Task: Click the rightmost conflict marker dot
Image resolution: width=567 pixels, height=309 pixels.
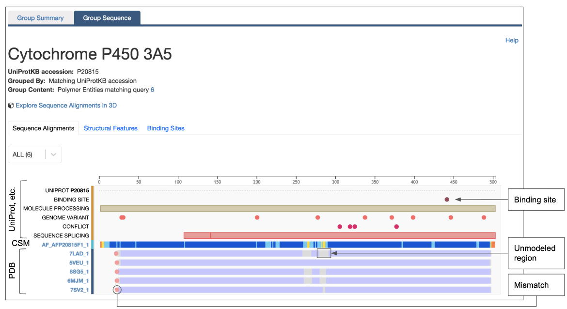Action: pyautogui.click(x=396, y=227)
